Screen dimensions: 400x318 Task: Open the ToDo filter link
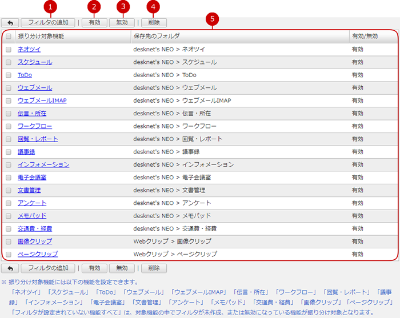(x=25, y=75)
